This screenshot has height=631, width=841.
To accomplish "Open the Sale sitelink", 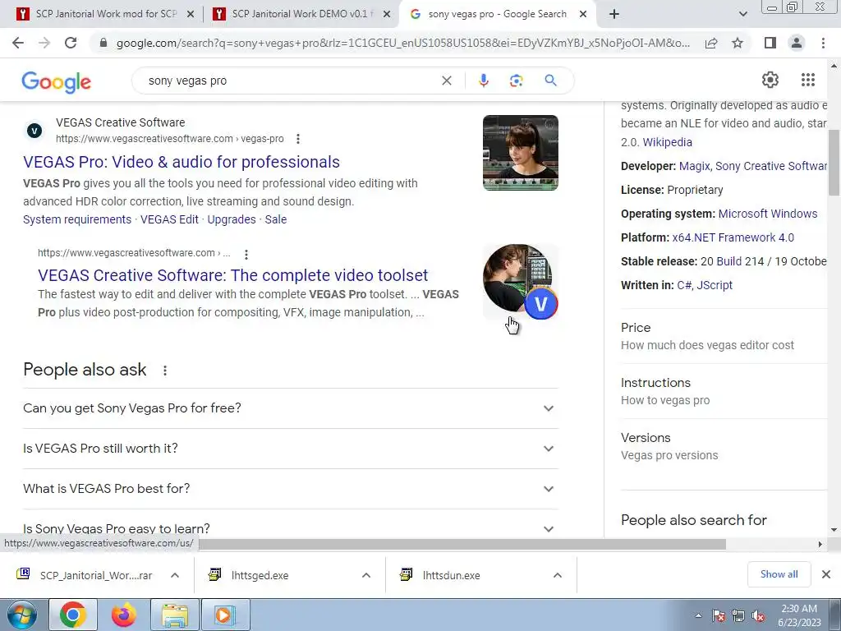I will tap(276, 219).
